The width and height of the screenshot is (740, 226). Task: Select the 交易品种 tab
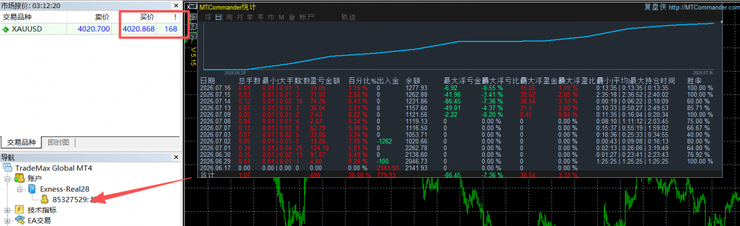point(20,142)
